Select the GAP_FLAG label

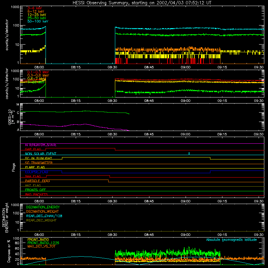(33, 149)
